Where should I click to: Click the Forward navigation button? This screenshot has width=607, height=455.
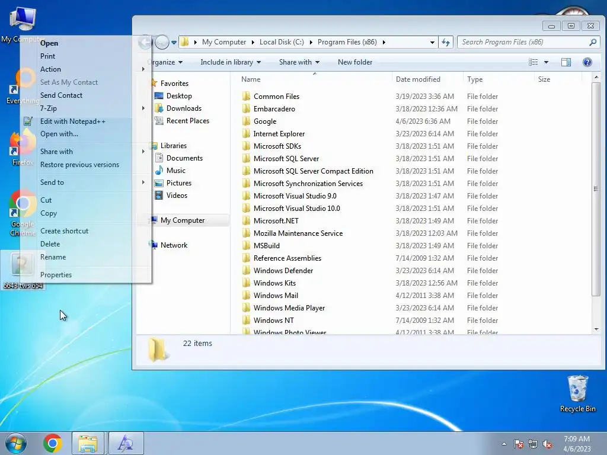pyautogui.click(x=162, y=42)
